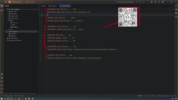The width and height of the screenshot is (178, 100).
Task: Start debugging with the bug icon
Action: click(x=140, y=2)
